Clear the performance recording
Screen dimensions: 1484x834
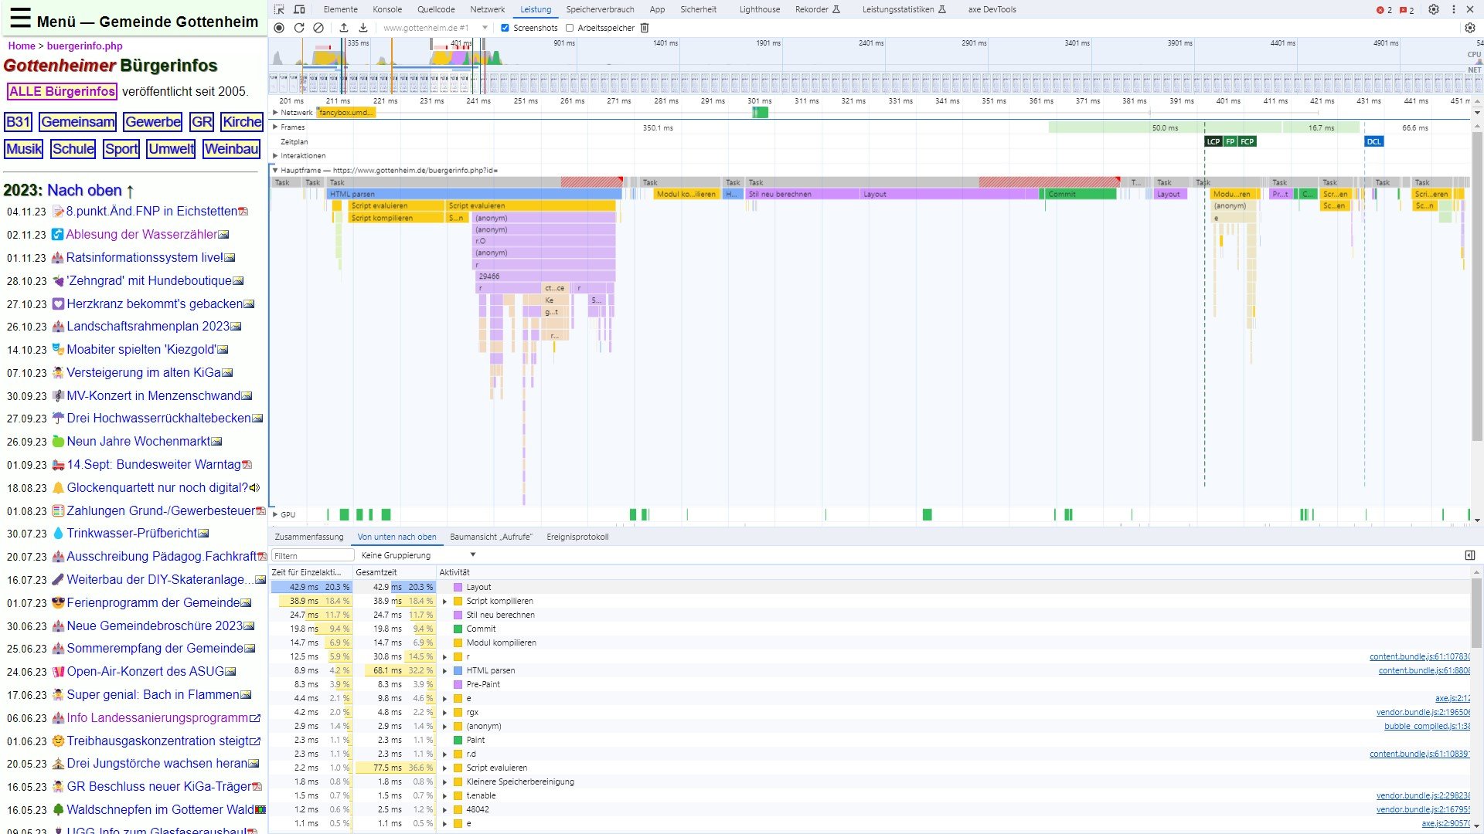(x=318, y=28)
